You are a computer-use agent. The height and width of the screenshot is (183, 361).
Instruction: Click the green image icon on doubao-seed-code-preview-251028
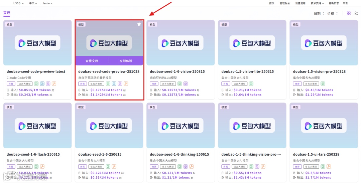108,84
